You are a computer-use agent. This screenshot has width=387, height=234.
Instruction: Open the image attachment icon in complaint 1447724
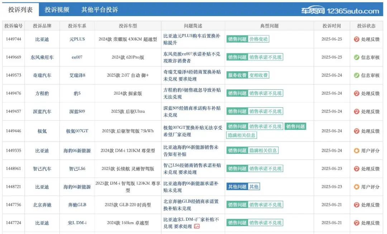[x=197, y=226]
